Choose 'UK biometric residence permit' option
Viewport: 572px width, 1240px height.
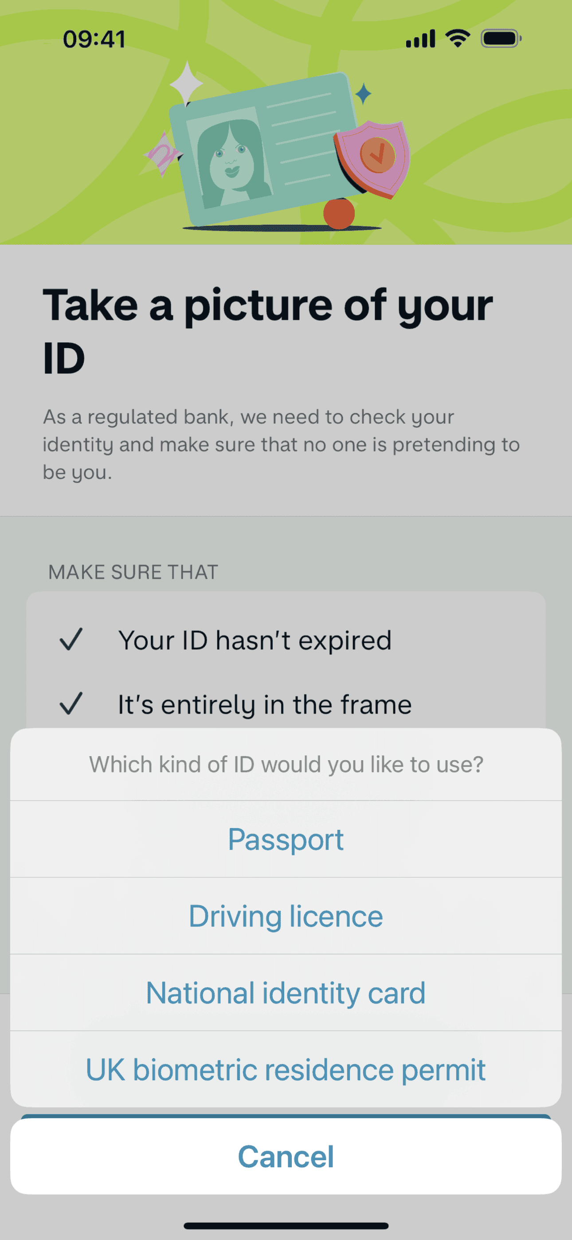[286, 1070]
